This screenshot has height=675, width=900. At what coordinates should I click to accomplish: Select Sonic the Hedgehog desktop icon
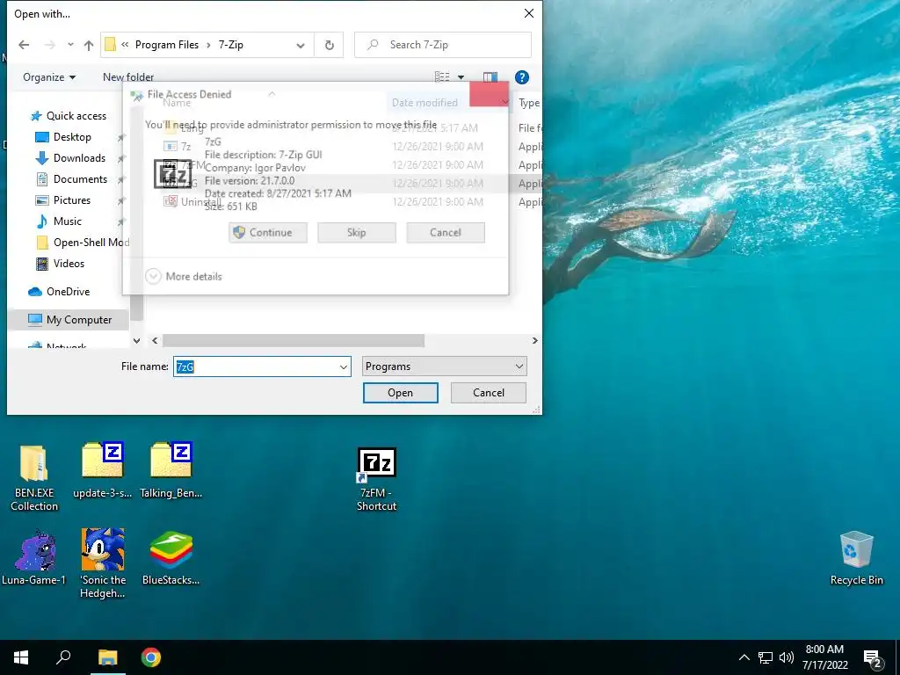103,563
